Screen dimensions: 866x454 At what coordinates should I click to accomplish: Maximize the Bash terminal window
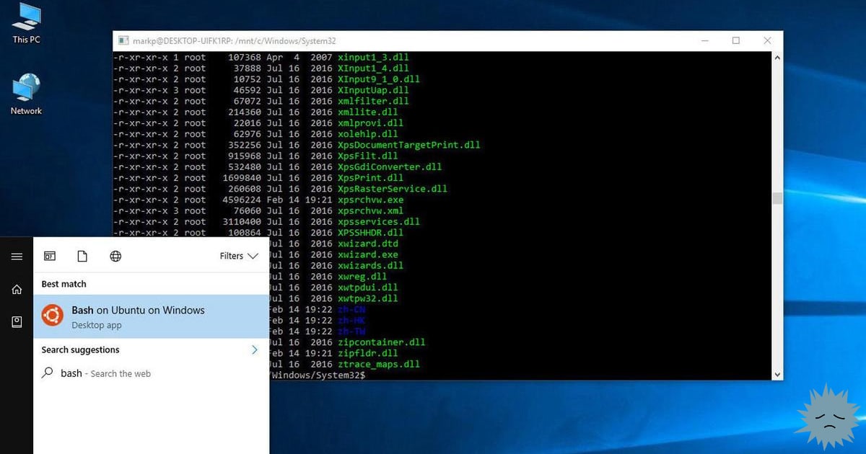(736, 41)
